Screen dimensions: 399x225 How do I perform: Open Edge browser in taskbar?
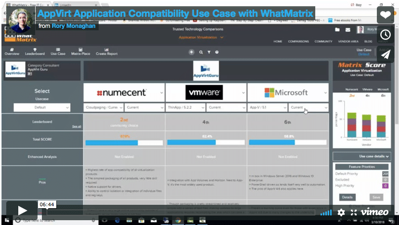pyautogui.click(x=117, y=220)
